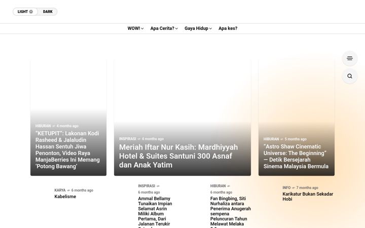Open Ammal Bellamy Tunaikan Impian article

[x=155, y=212]
